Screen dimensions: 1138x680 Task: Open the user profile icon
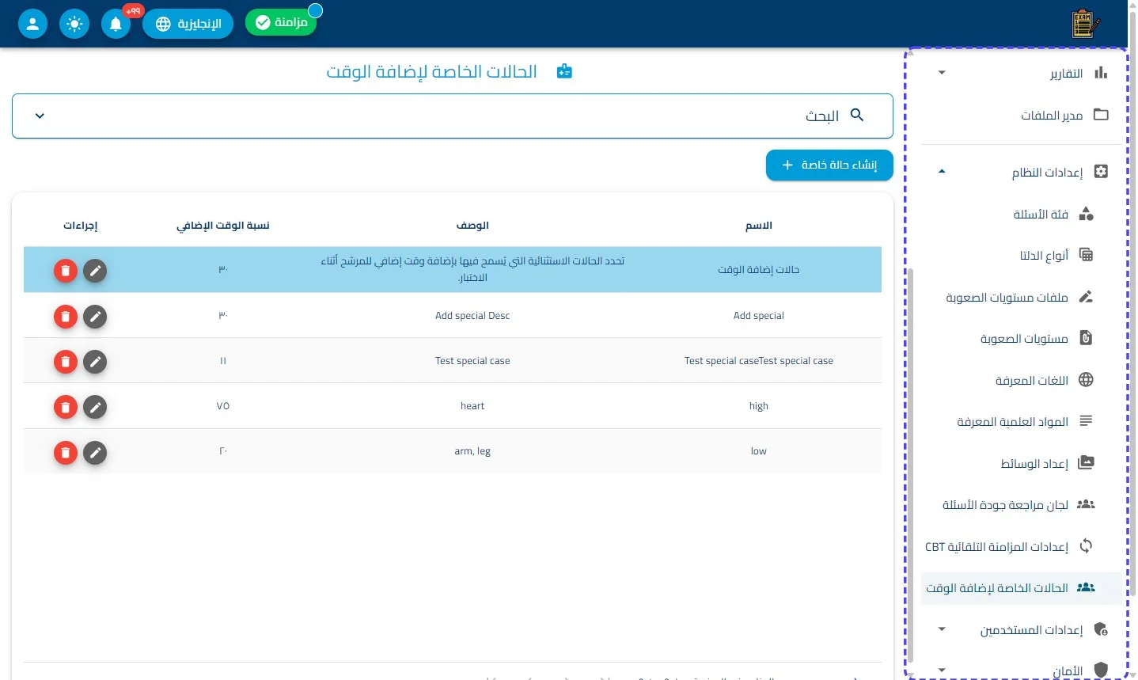(32, 24)
